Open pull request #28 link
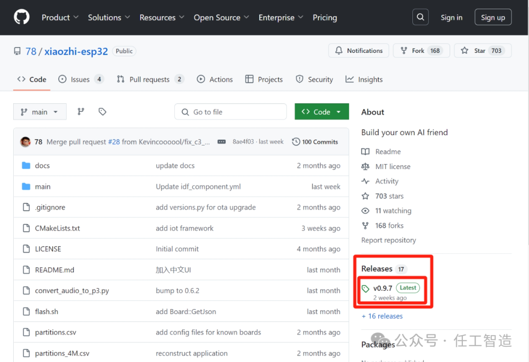 pos(114,142)
